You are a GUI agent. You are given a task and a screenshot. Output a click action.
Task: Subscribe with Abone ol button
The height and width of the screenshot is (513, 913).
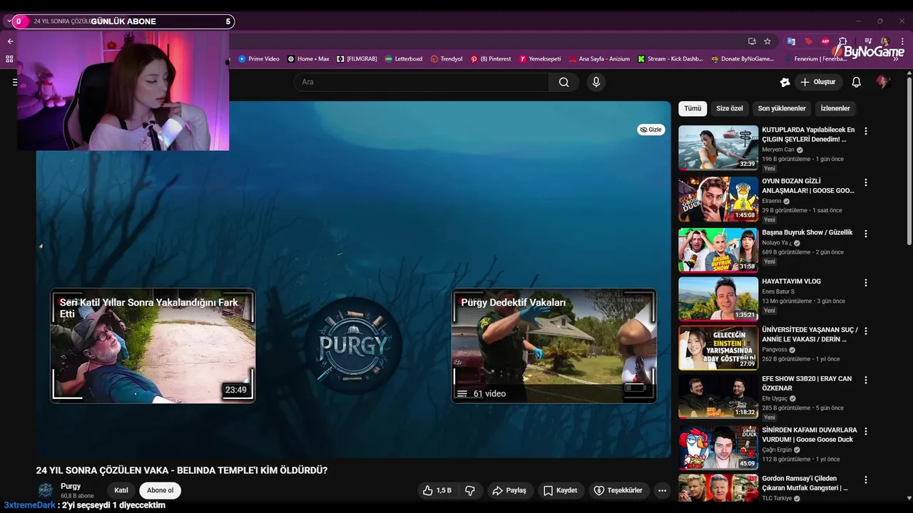point(160,490)
